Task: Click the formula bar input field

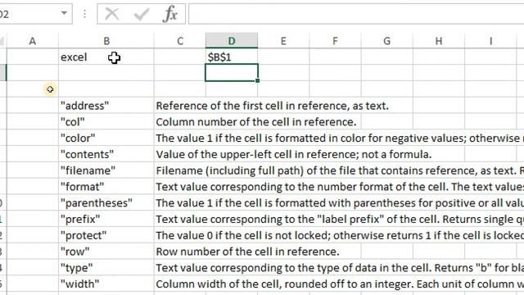Action: pos(356,14)
